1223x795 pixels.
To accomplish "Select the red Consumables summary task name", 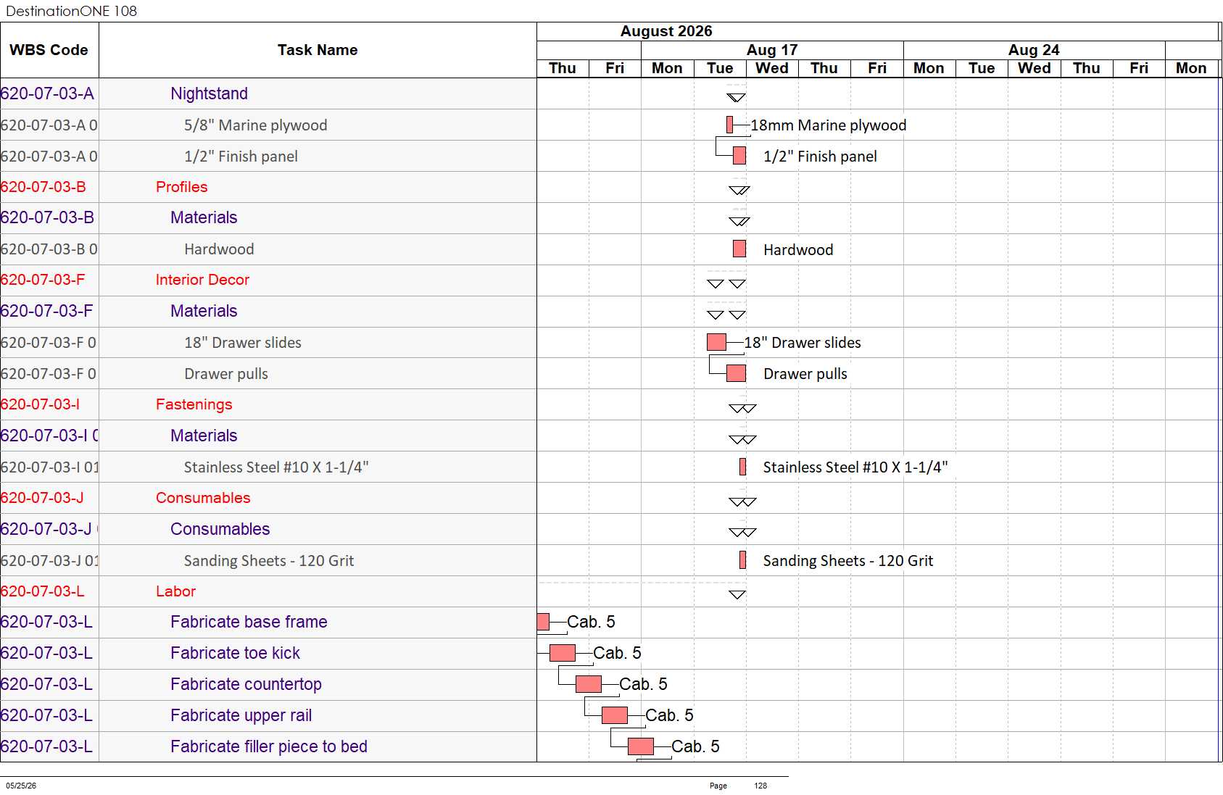I will [203, 498].
